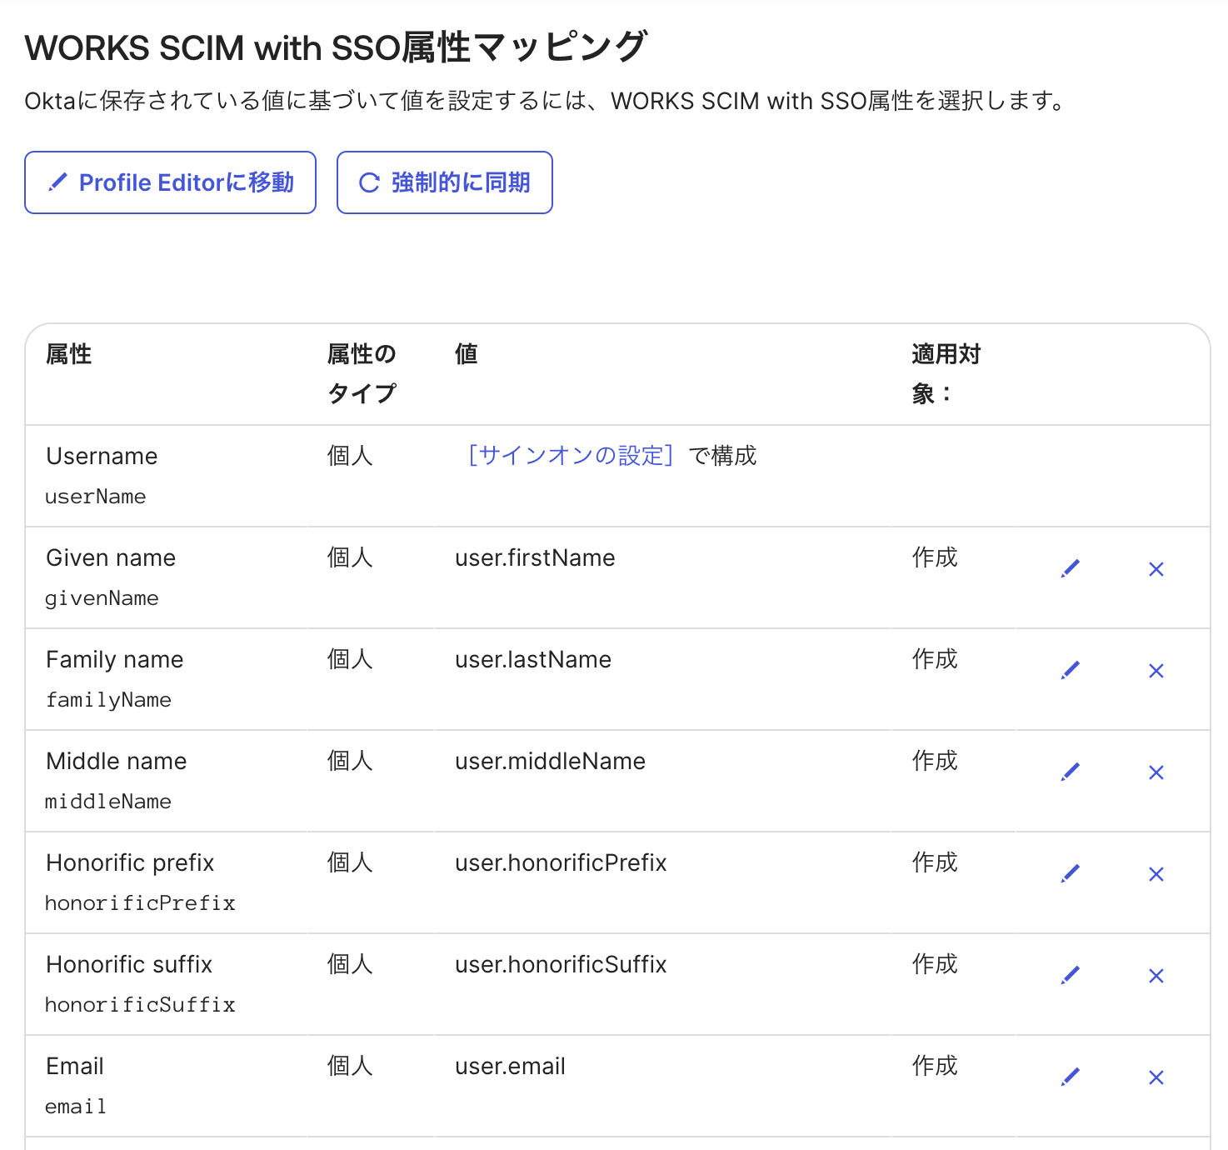Remove the Honorific prefix mapping
Screen dimensions: 1228x1150
point(1156,874)
